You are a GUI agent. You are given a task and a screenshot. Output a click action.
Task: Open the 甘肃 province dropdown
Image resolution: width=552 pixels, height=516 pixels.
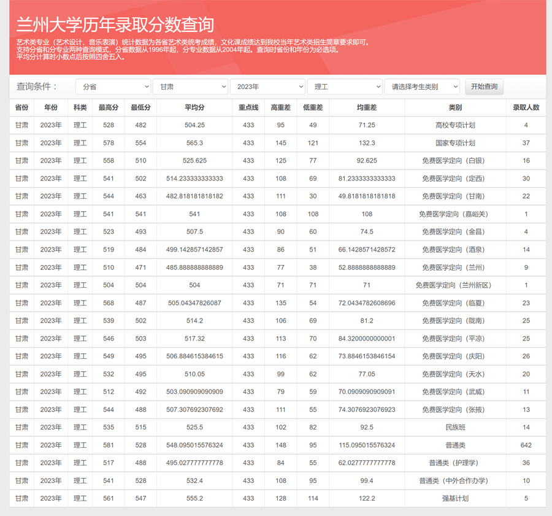coord(191,87)
